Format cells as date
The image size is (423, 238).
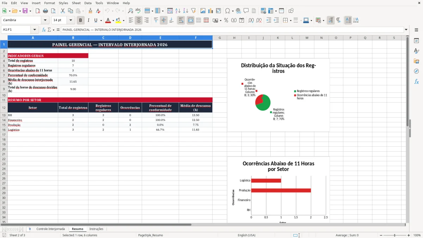coord(241,20)
